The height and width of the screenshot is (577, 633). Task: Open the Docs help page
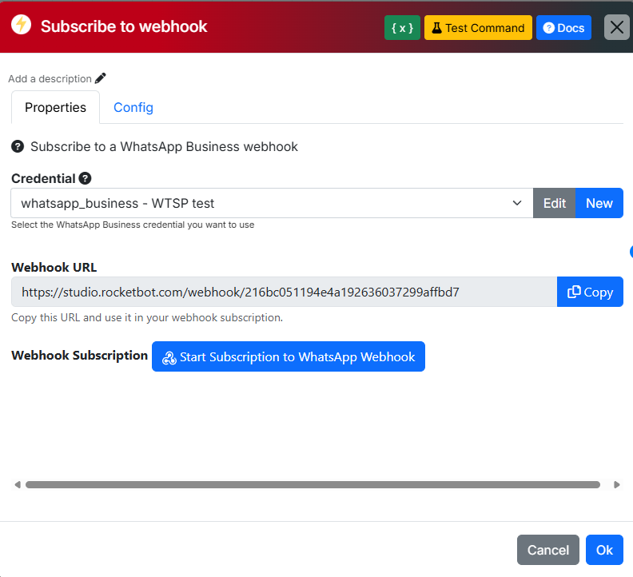(563, 28)
